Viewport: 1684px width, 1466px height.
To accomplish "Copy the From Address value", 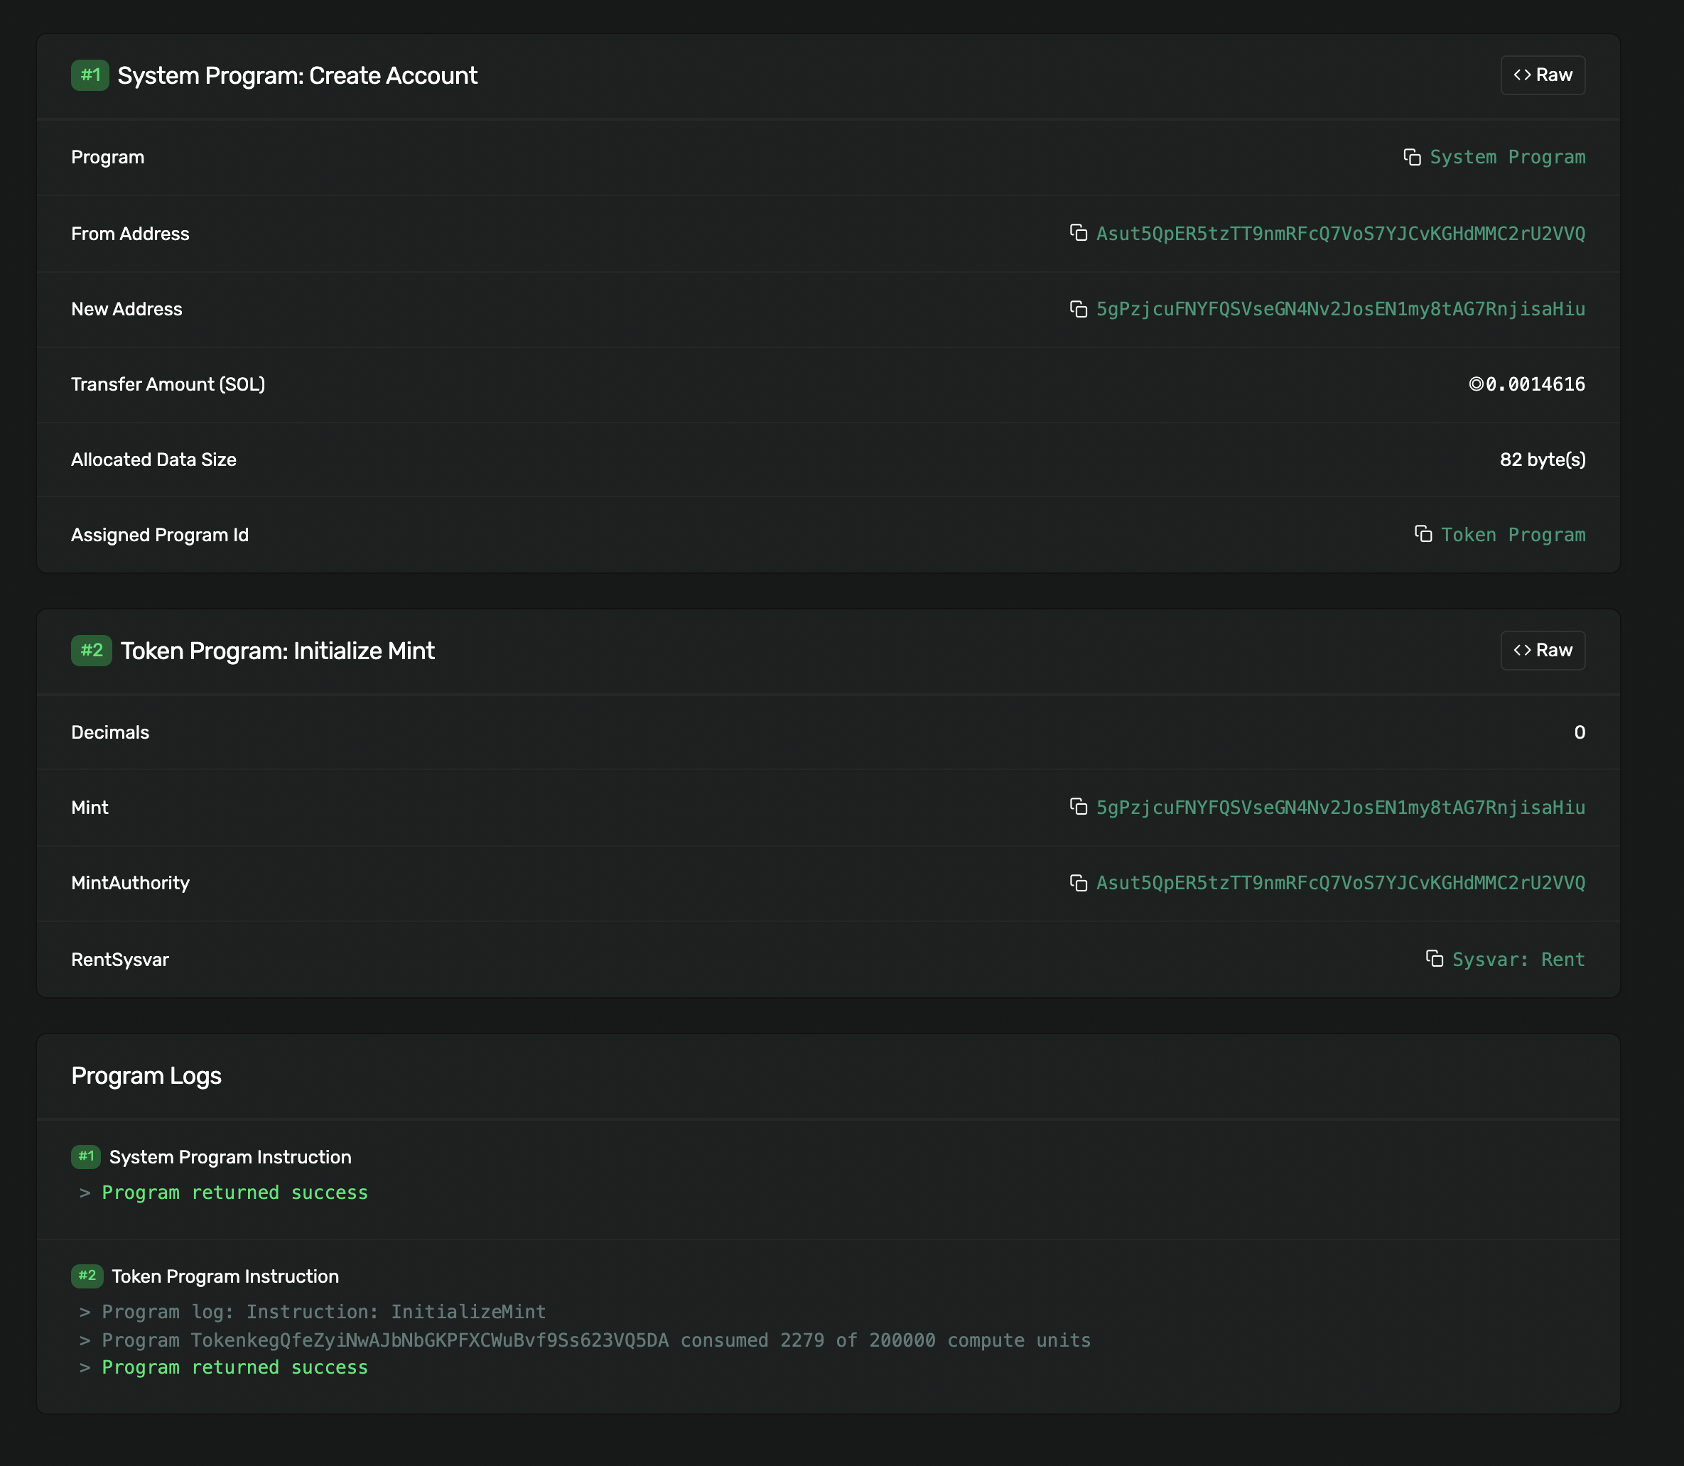I will (1078, 233).
